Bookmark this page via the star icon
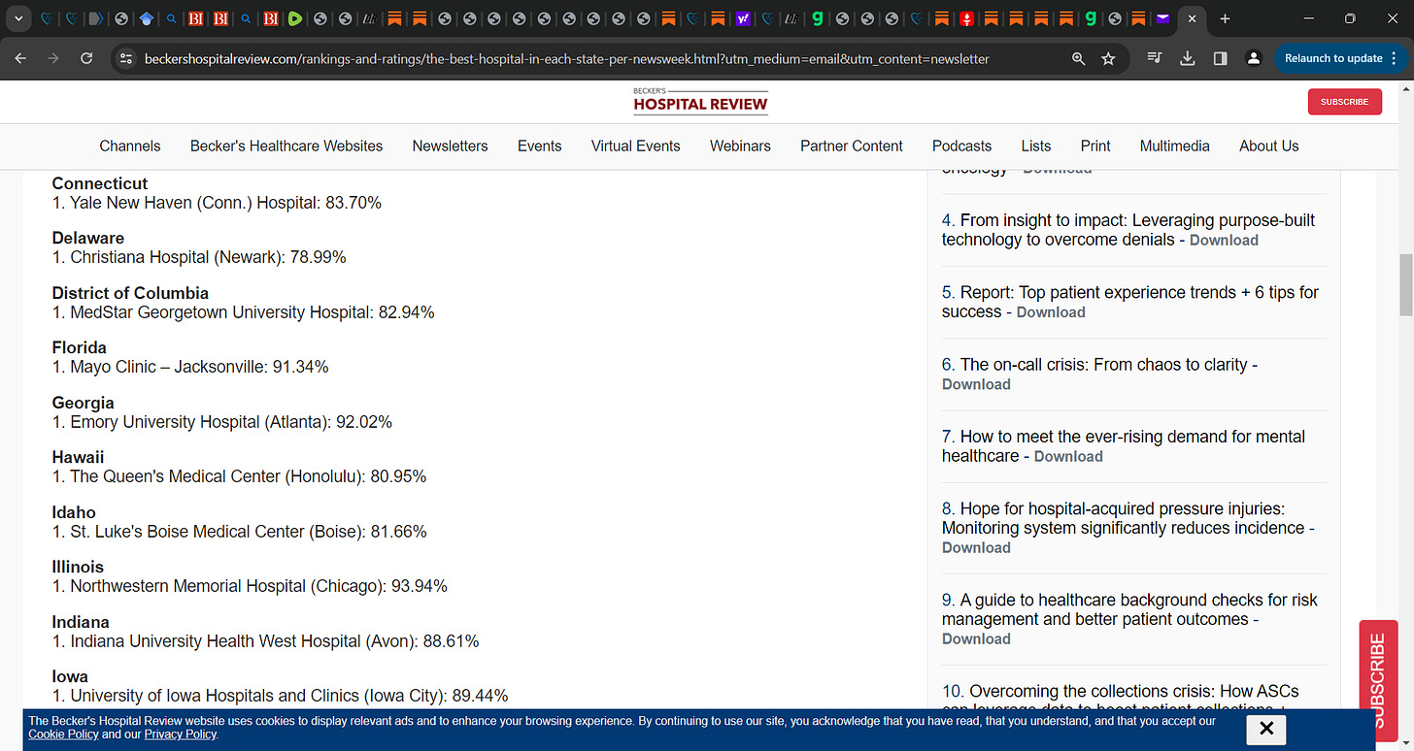The width and height of the screenshot is (1414, 751). pyautogui.click(x=1107, y=58)
